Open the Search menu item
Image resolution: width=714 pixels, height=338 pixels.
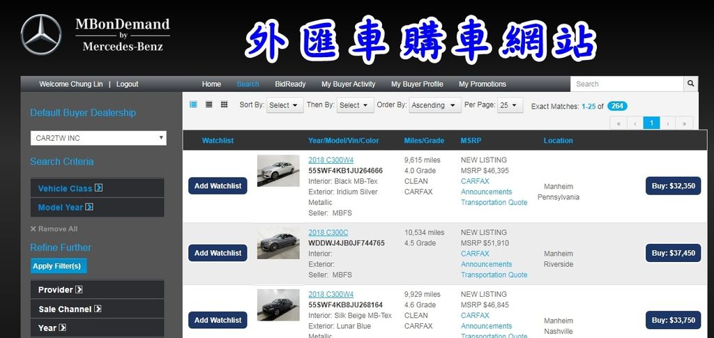(x=248, y=84)
